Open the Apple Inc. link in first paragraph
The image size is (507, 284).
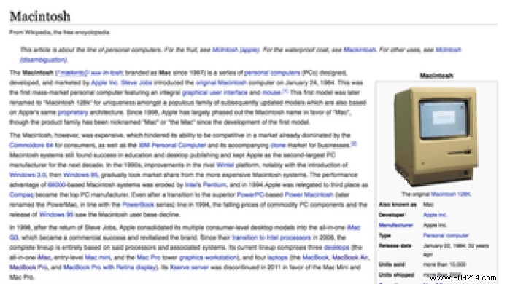pos(104,82)
